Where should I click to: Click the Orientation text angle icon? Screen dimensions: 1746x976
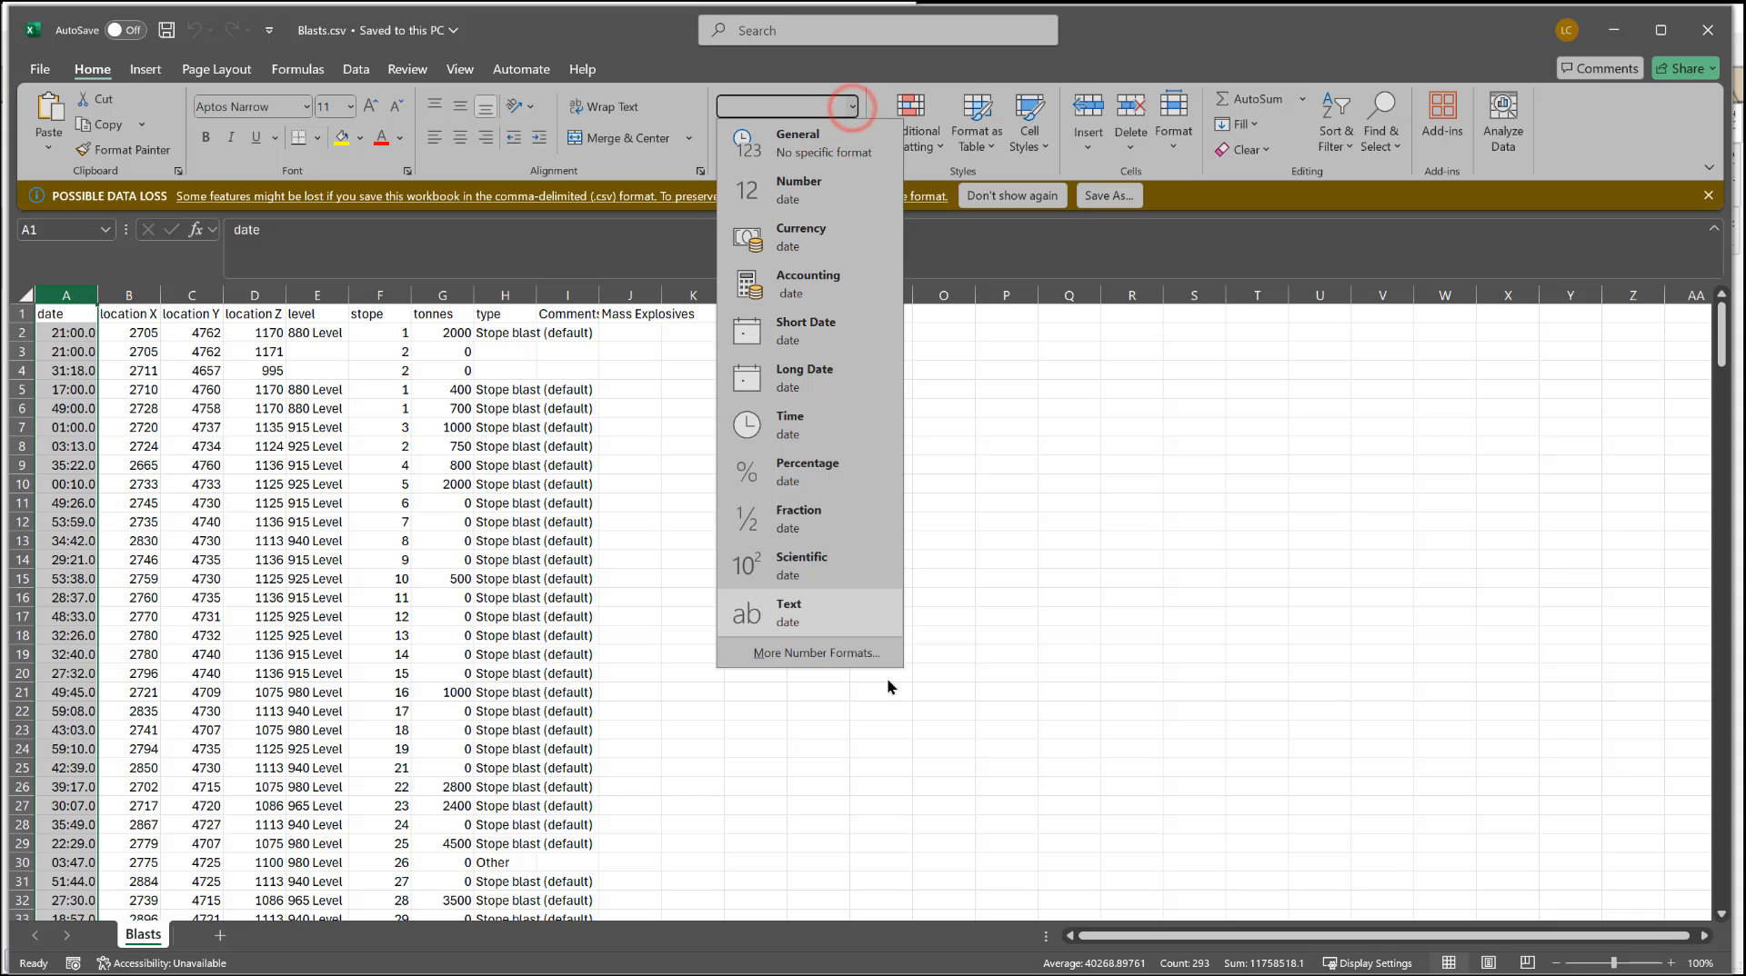pyautogui.click(x=515, y=106)
